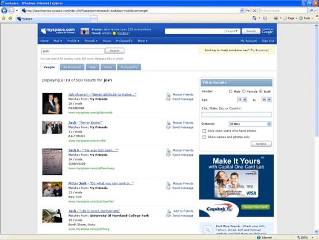319x240 pixels.
Task: Open the People dropdown in header search
Action: tap(232, 31)
